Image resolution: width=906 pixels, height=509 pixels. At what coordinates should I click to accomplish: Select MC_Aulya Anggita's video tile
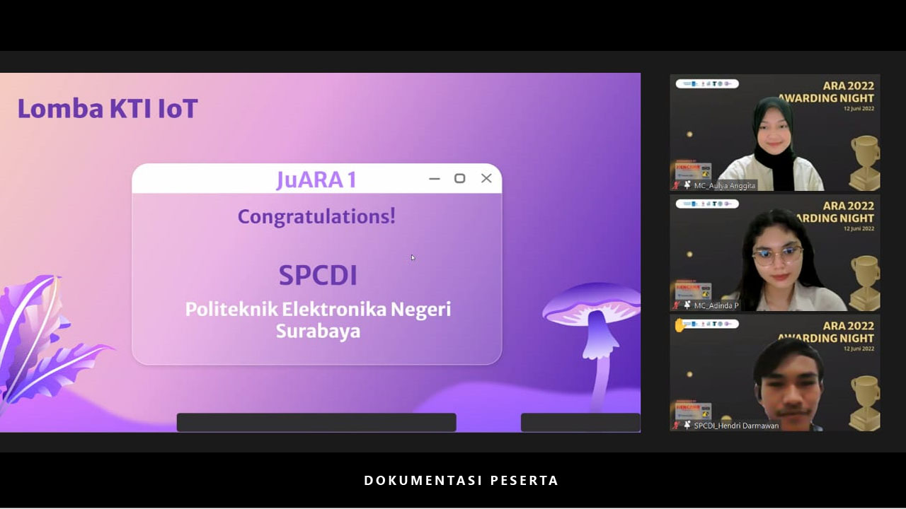(775, 132)
